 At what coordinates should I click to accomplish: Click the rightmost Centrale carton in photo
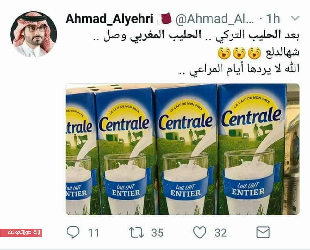(252, 149)
